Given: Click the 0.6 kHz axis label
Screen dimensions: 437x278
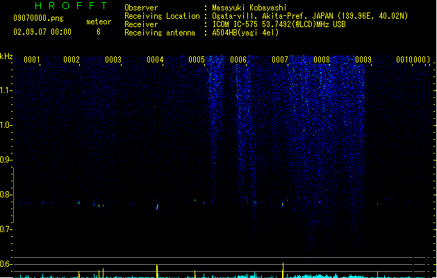Looking at the screenshot, I should coord(6,264).
